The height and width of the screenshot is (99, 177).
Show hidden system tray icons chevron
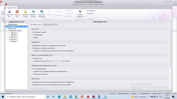[x=149, y=97]
